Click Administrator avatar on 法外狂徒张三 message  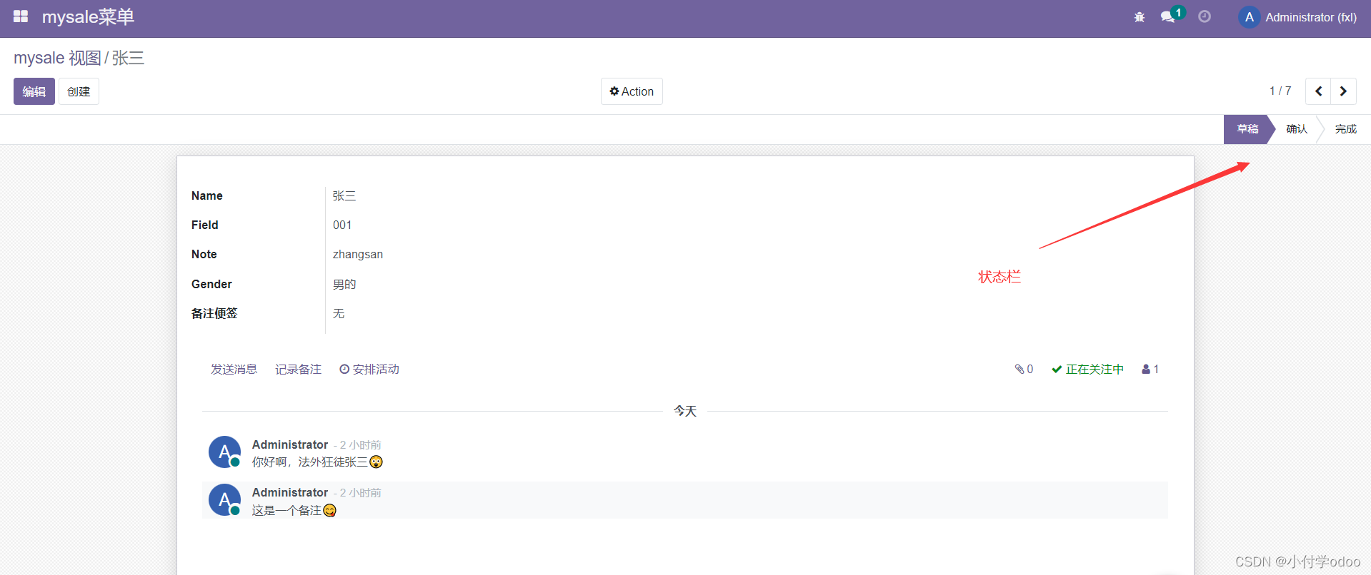224,452
